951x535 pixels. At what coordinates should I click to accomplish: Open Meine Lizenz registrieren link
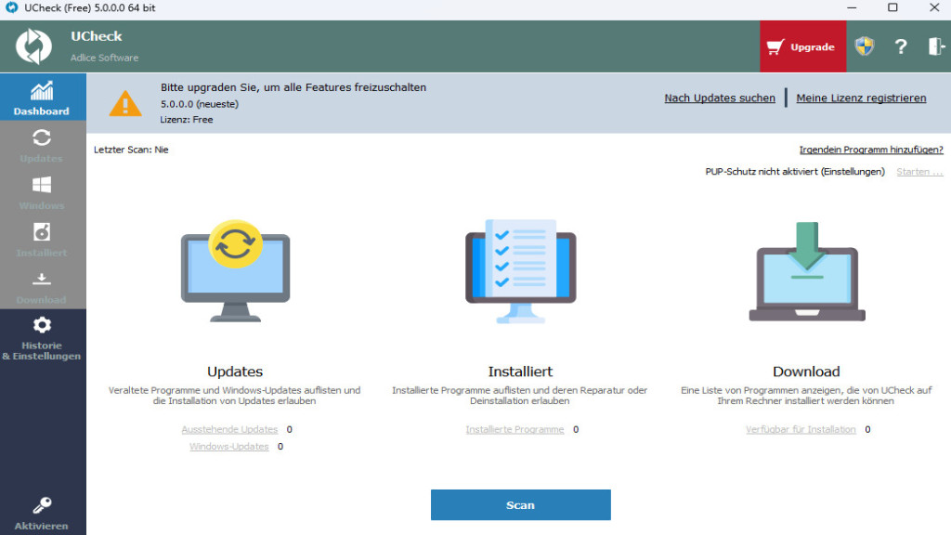[x=861, y=98]
